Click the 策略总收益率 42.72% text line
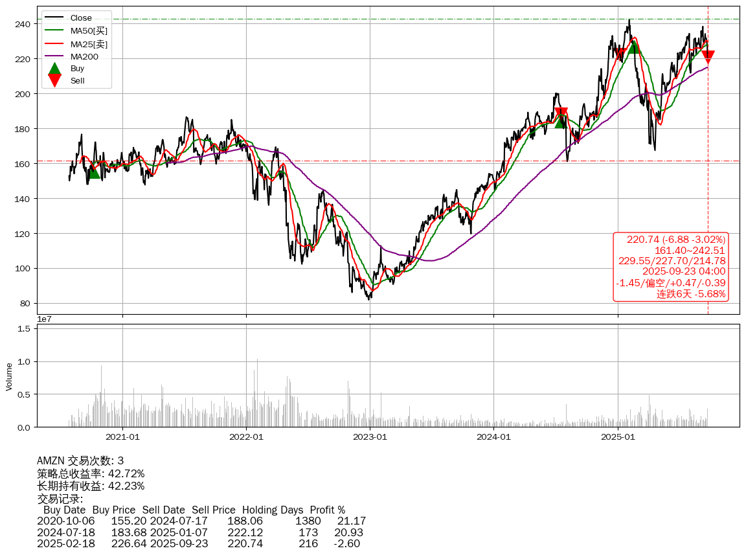 click(x=91, y=473)
